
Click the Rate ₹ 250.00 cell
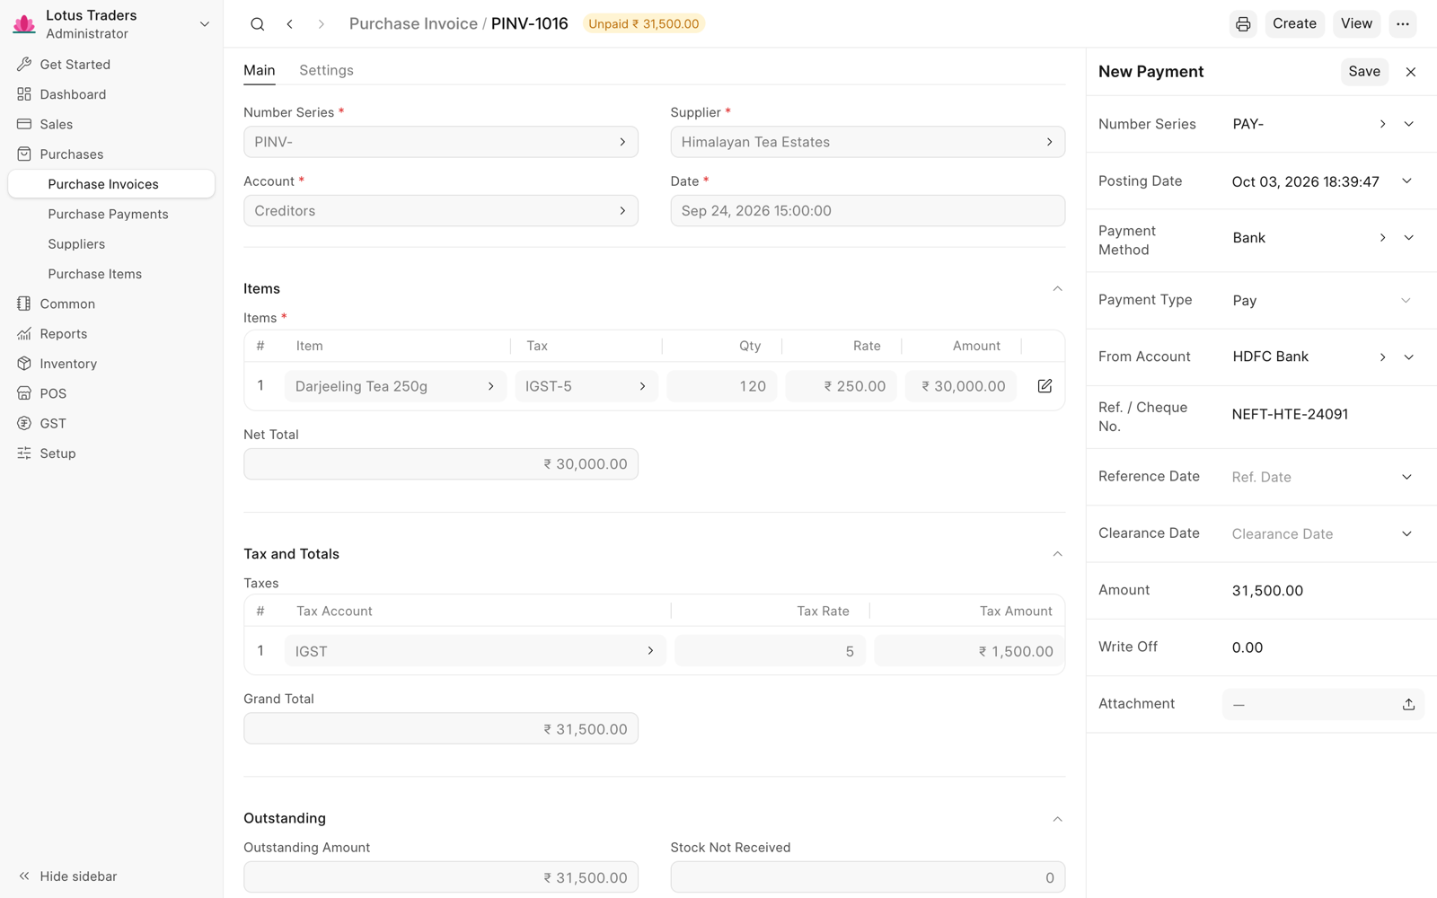pos(842,386)
